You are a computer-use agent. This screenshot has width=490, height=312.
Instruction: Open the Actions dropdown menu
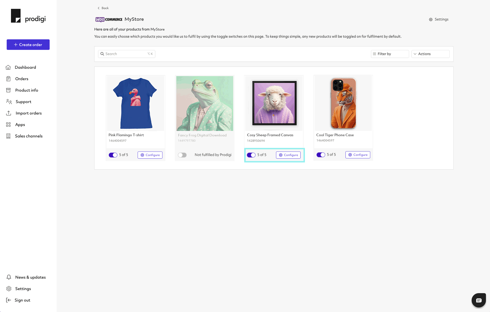click(x=430, y=54)
